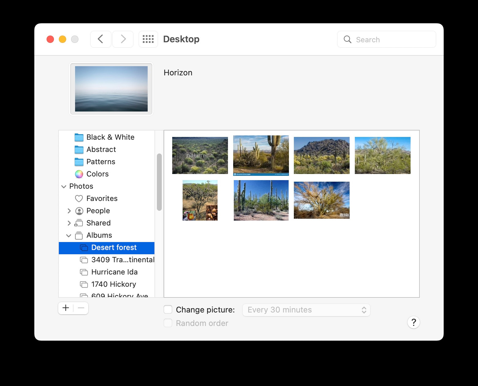Minimize the Desktop preferences window
The height and width of the screenshot is (386, 478).
tap(63, 39)
